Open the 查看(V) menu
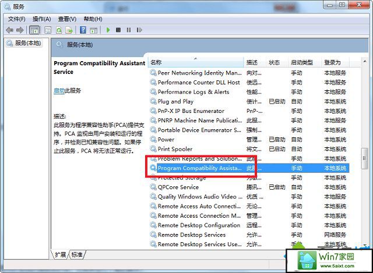 click(x=67, y=19)
